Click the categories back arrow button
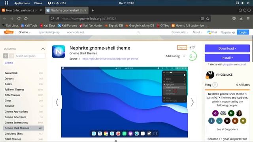253x142 pixels. tap(6, 56)
